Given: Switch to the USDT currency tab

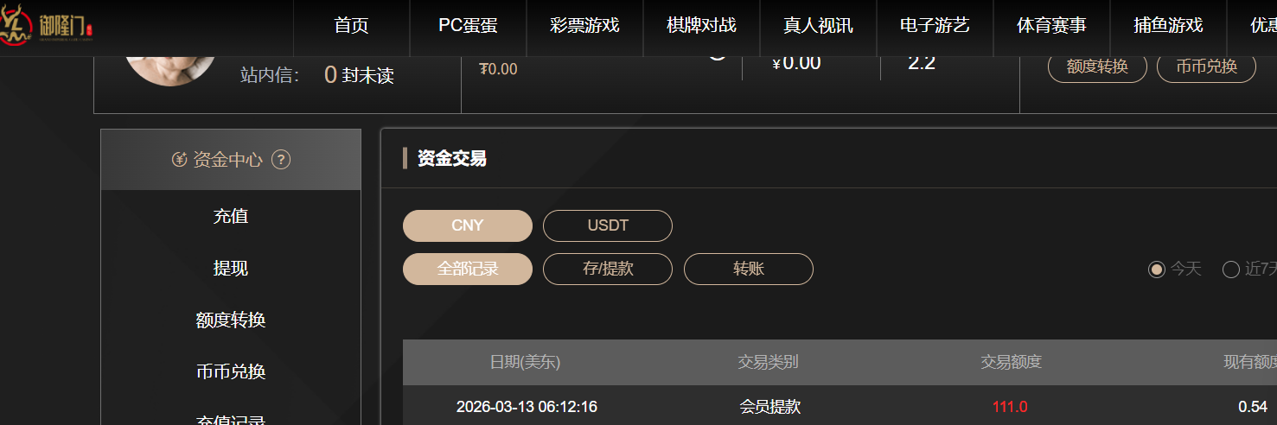Looking at the screenshot, I should tap(607, 226).
